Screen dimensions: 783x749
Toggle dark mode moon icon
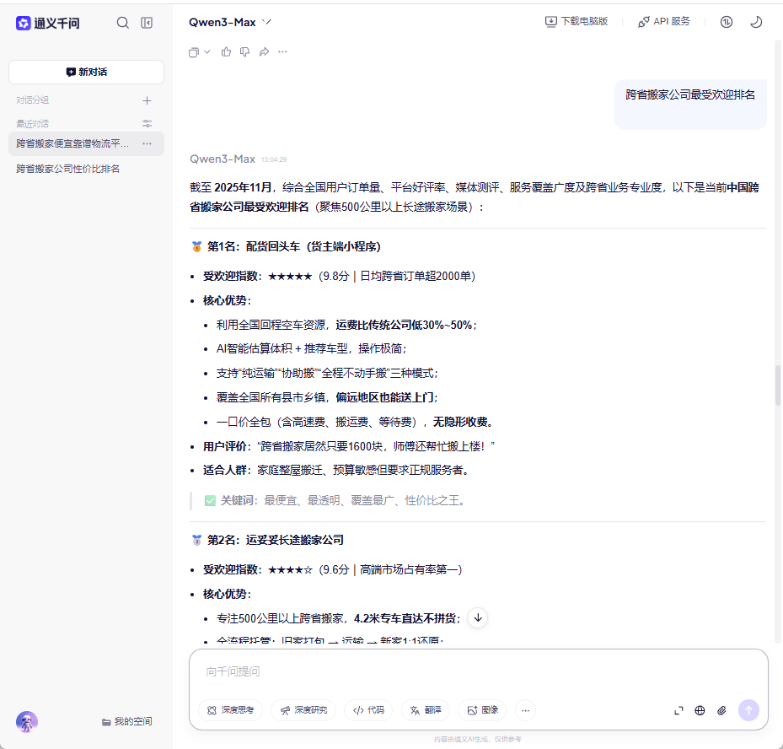click(x=756, y=22)
